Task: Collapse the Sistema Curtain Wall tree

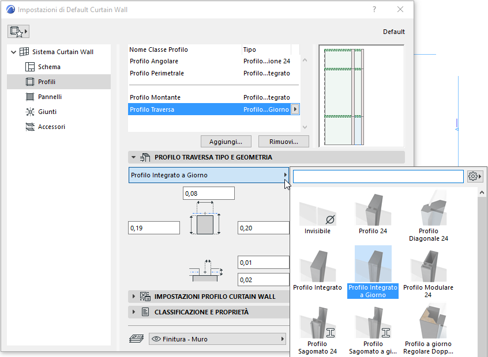Action: [13, 52]
